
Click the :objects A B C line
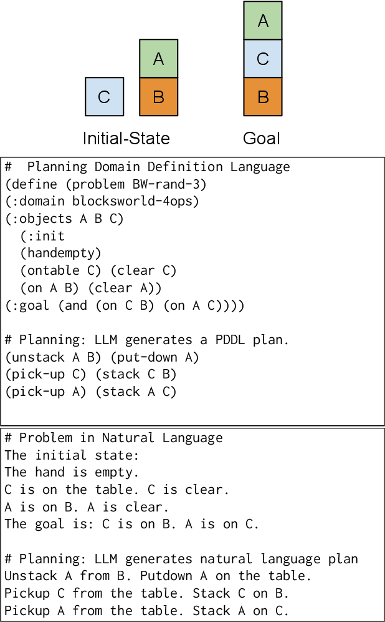click(x=64, y=219)
